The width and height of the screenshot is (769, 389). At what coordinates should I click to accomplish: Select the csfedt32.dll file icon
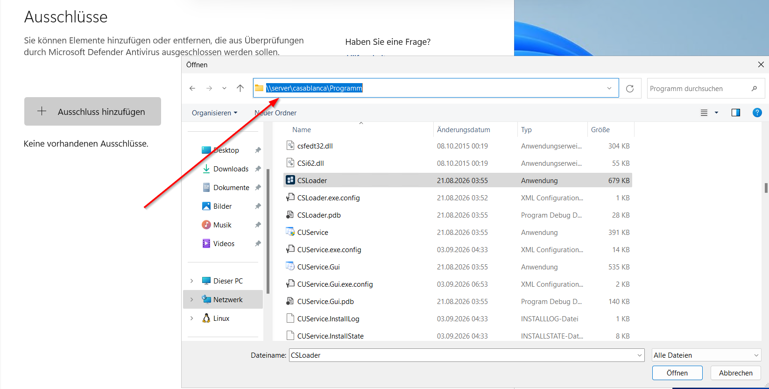tap(290, 146)
